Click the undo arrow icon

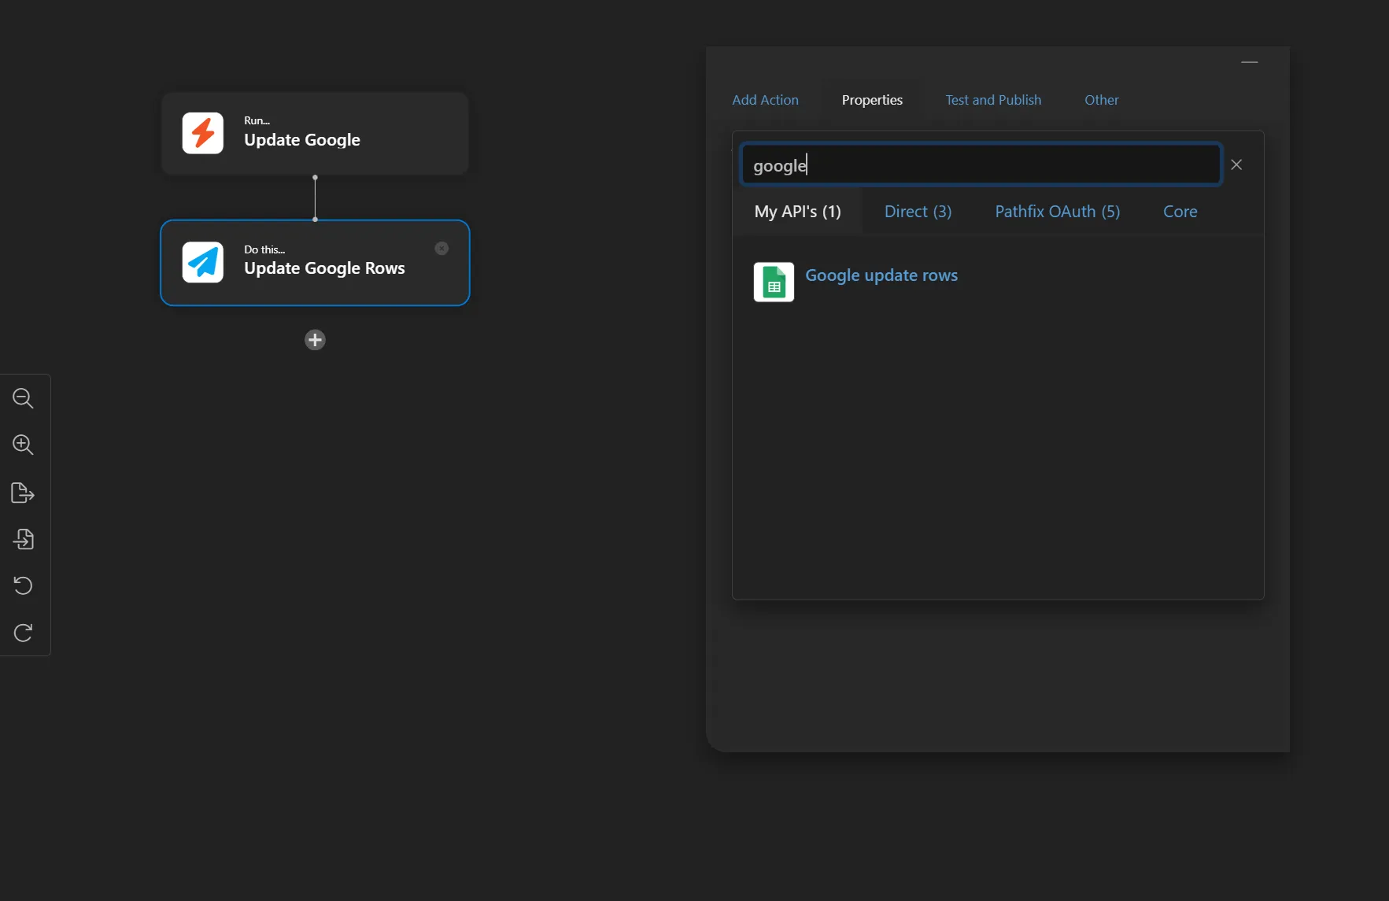click(23, 585)
